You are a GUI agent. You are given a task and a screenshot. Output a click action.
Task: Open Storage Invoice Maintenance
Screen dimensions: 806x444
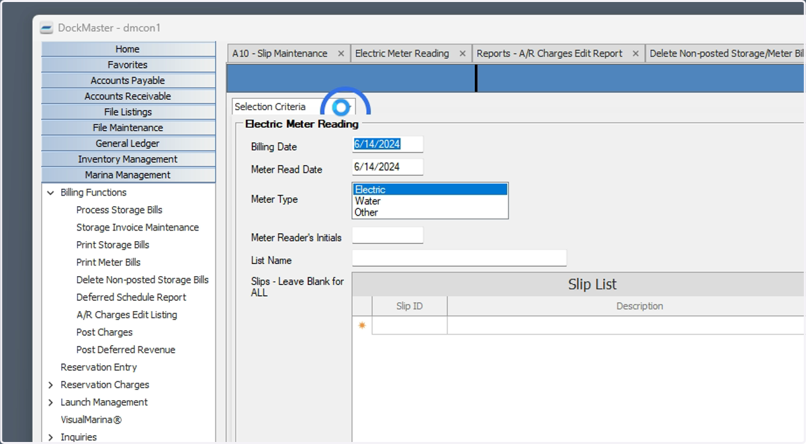[x=138, y=228]
